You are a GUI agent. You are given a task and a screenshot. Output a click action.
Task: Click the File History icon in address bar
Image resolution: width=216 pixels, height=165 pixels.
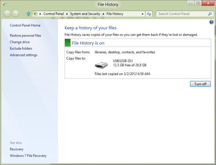(x=36, y=14)
